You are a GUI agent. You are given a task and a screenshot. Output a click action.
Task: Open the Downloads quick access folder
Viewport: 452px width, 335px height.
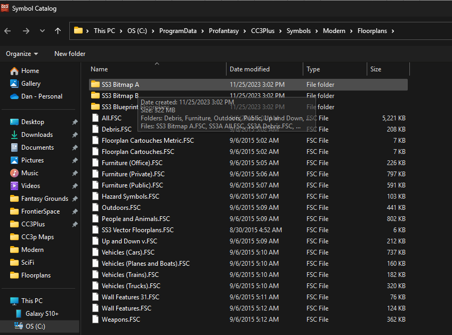[37, 135]
